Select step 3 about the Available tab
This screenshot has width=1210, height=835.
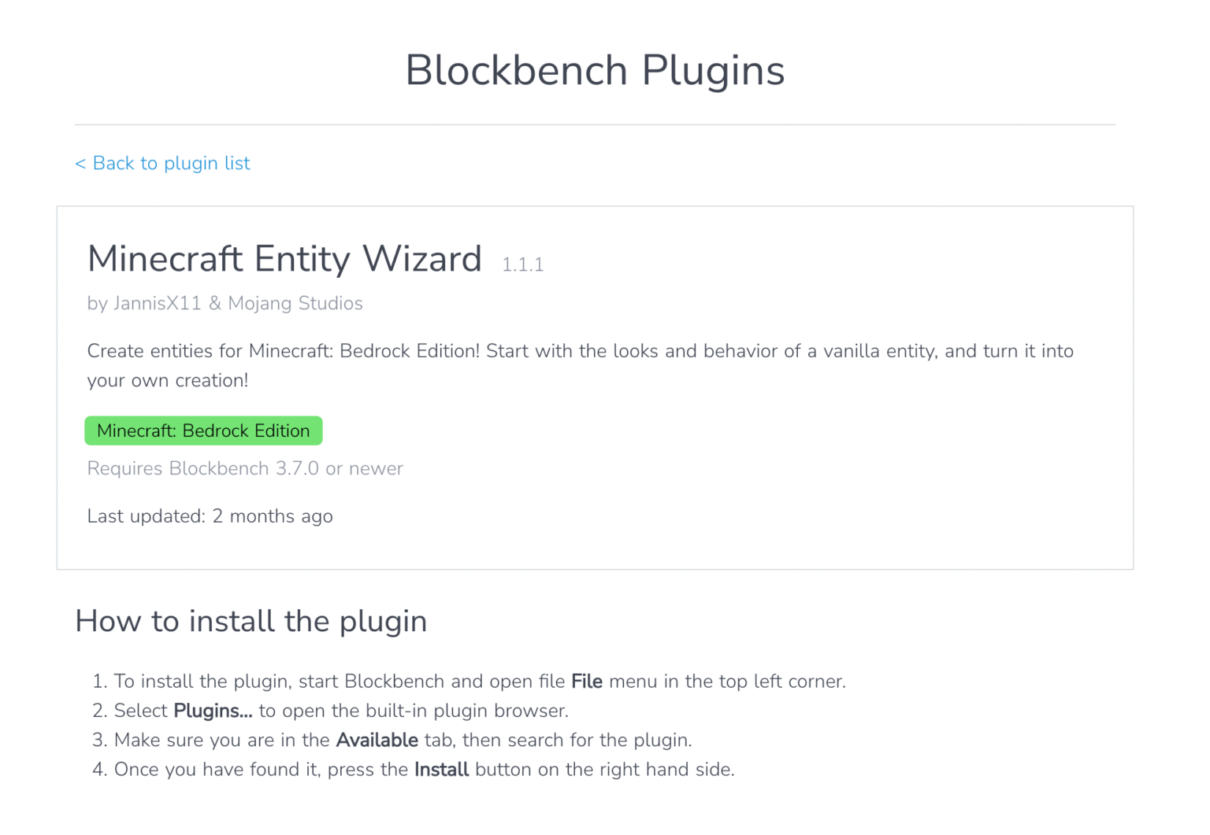pyautogui.click(x=403, y=740)
